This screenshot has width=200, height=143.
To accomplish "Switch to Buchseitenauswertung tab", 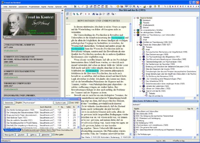I will 30,130.
